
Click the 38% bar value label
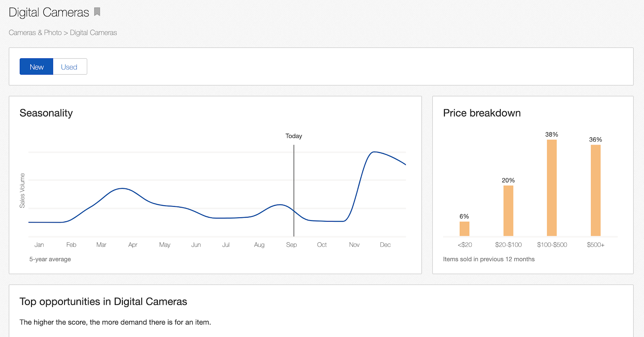pos(552,135)
